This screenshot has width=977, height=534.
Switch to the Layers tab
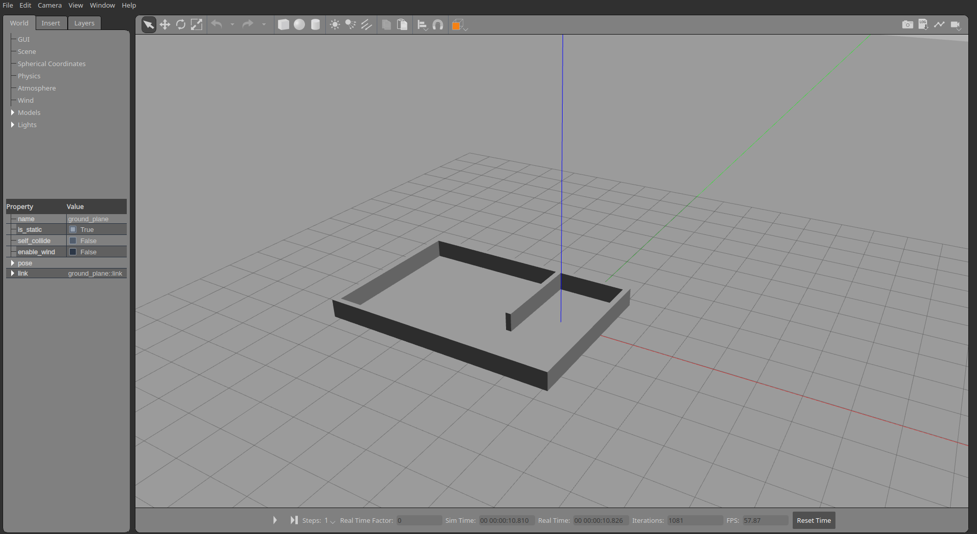point(85,23)
